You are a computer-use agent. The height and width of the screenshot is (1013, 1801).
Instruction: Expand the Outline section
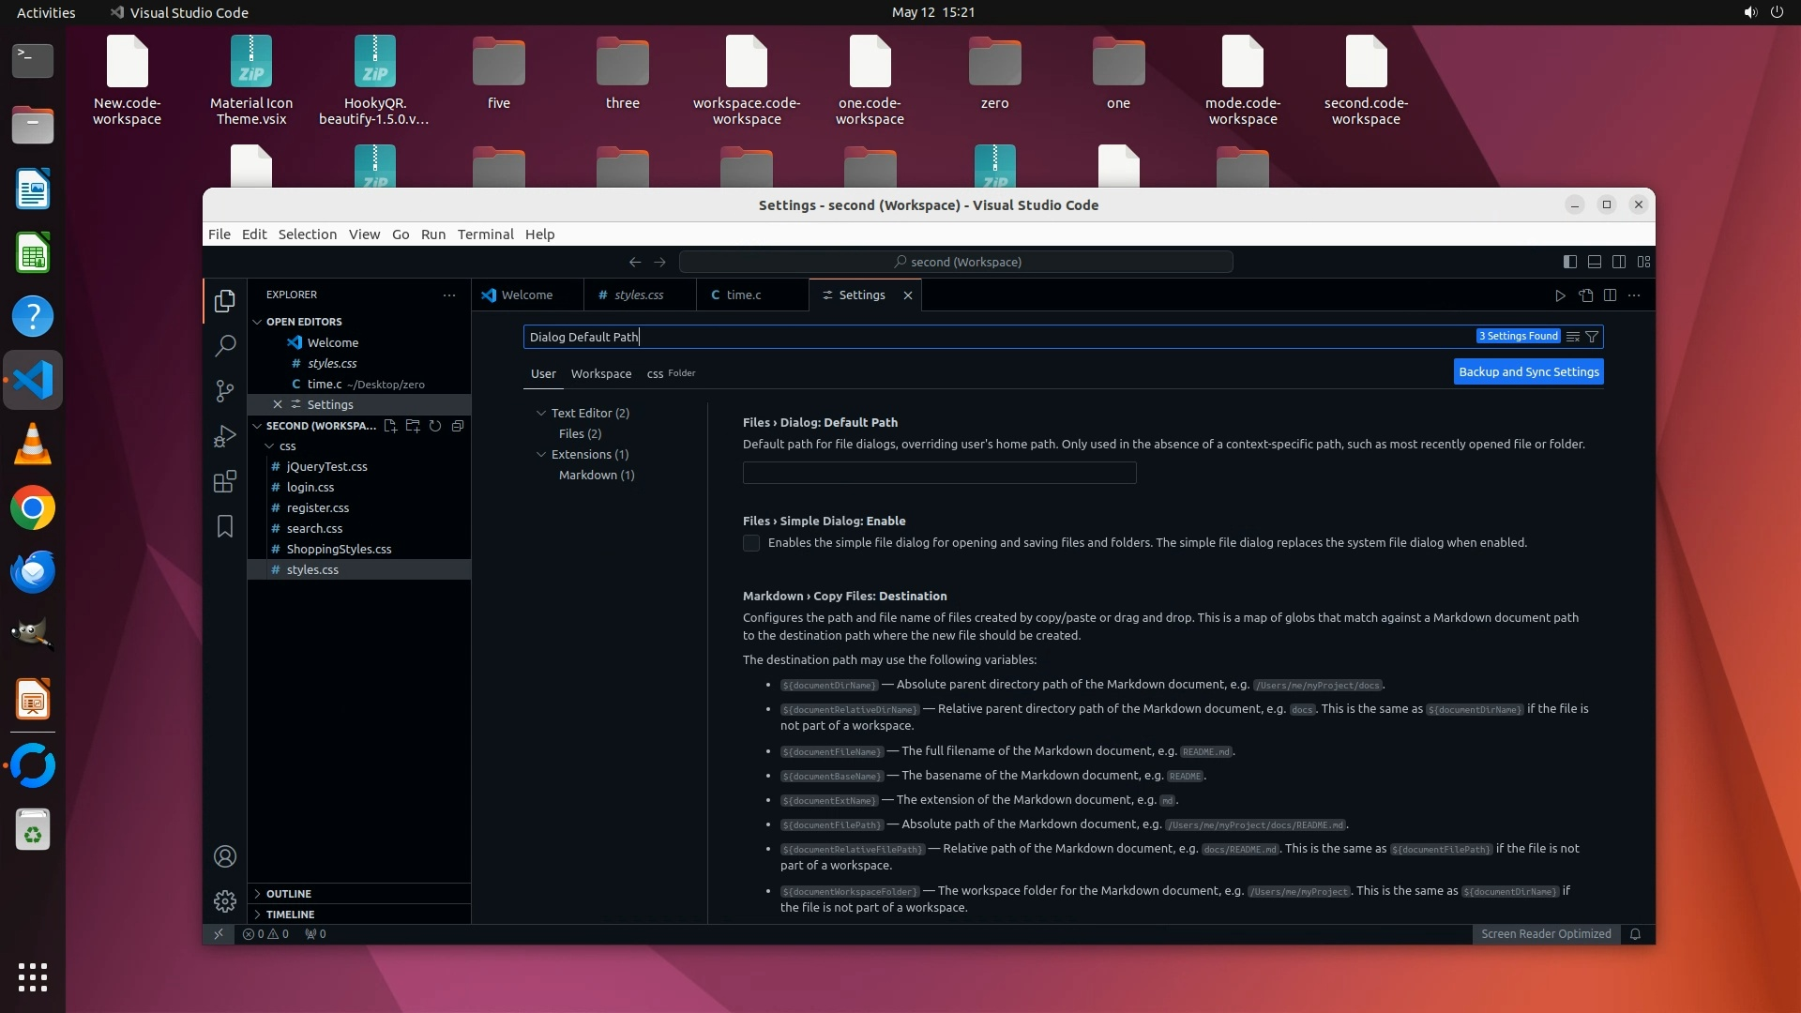click(288, 894)
